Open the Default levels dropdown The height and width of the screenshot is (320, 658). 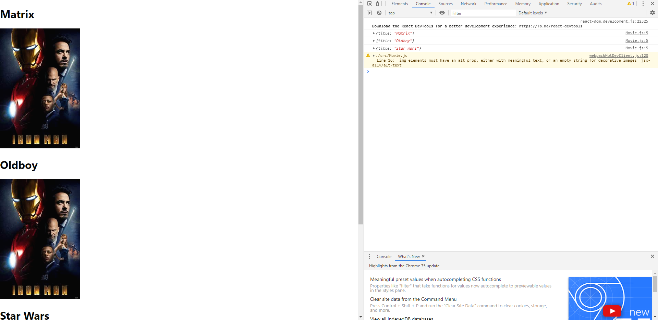coord(533,13)
